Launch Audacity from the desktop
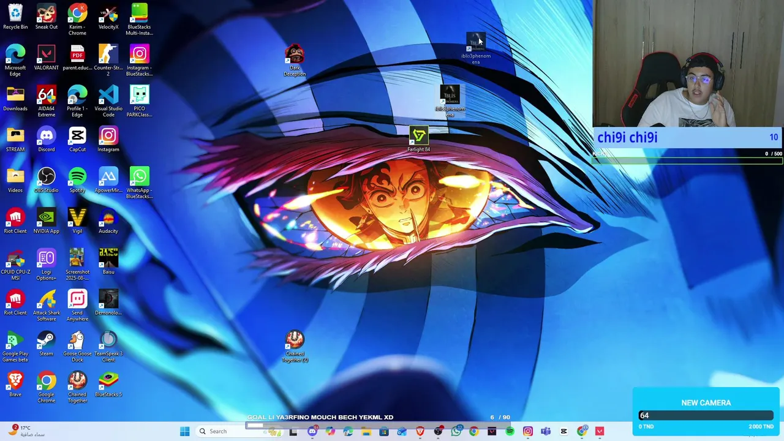Viewport: 784px width, 441px height. pyautogui.click(x=108, y=221)
